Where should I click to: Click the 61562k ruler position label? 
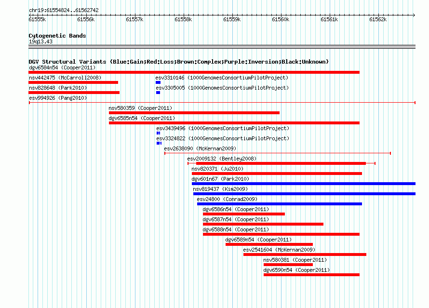pos(378,19)
